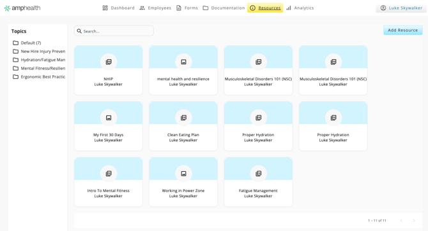This screenshot has width=428, height=231.
Task: Click mental health and resilience image icon
Action: coord(183,62)
